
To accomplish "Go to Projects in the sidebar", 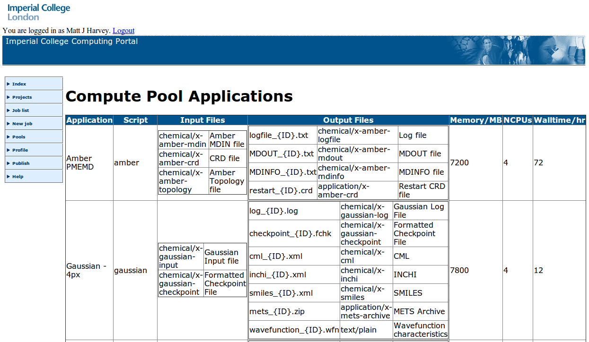I will [22, 97].
